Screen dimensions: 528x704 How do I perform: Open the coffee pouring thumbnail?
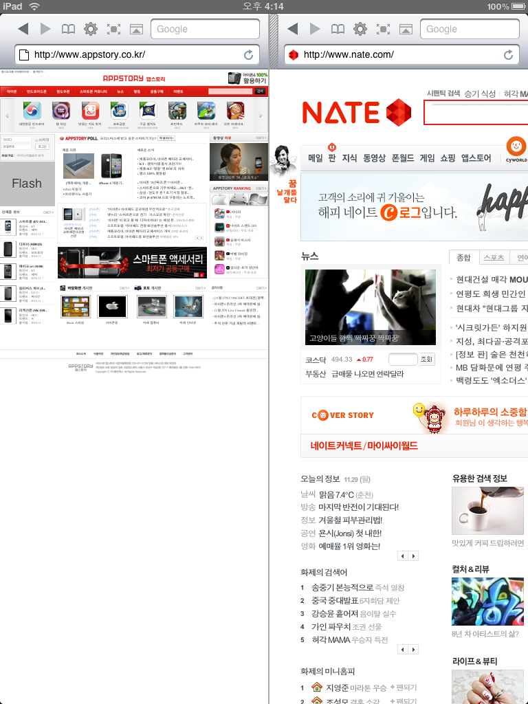487,511
